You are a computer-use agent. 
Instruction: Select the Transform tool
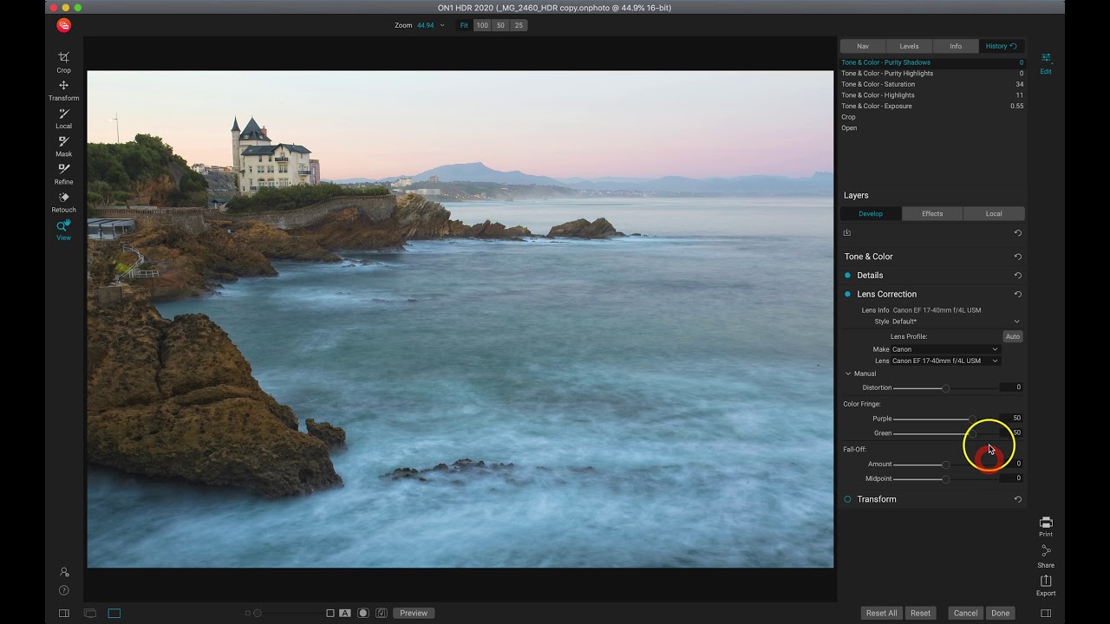(x=63, y=90)
